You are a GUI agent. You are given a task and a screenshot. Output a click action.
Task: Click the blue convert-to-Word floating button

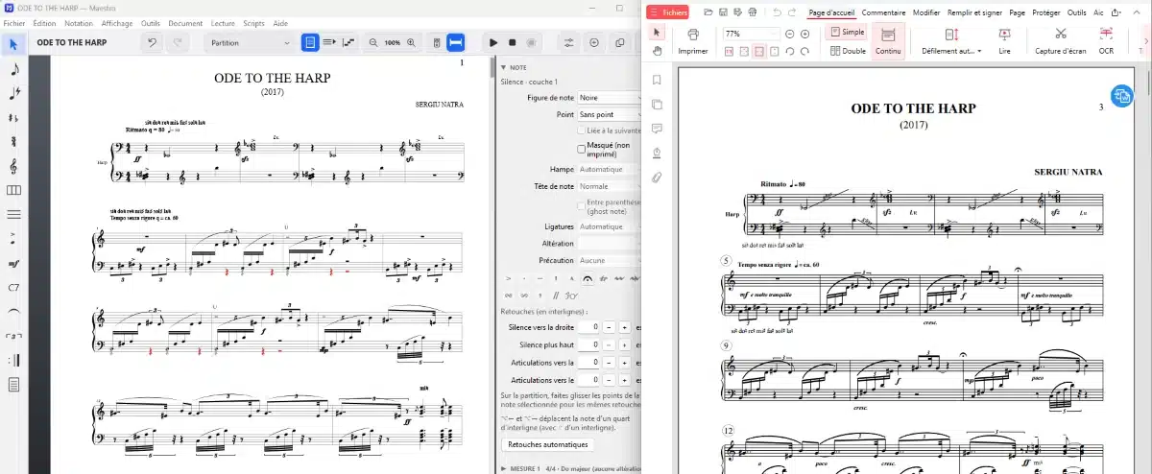1121,95
